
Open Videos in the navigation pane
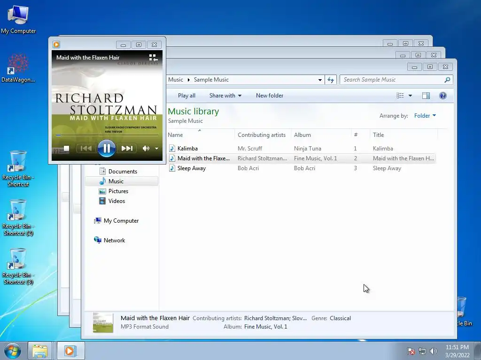pos(116,201)
